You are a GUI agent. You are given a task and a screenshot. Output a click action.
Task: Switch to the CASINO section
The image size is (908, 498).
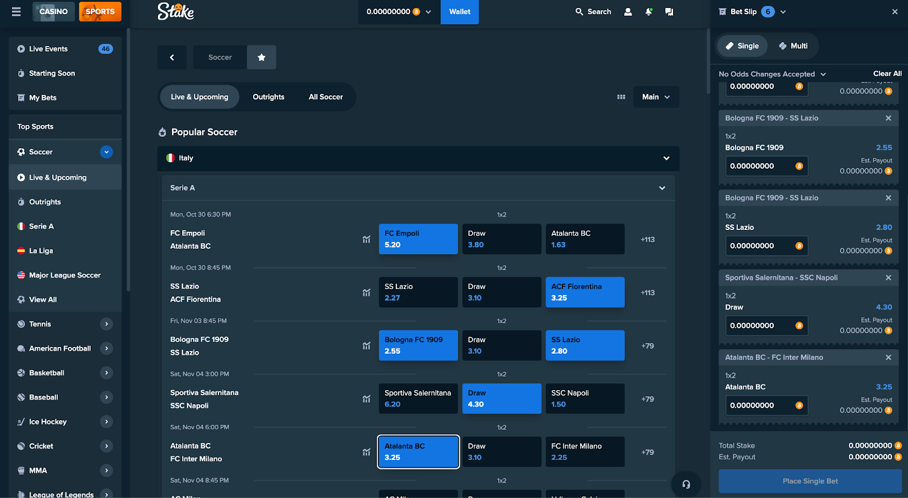click(x=53, y=11)
